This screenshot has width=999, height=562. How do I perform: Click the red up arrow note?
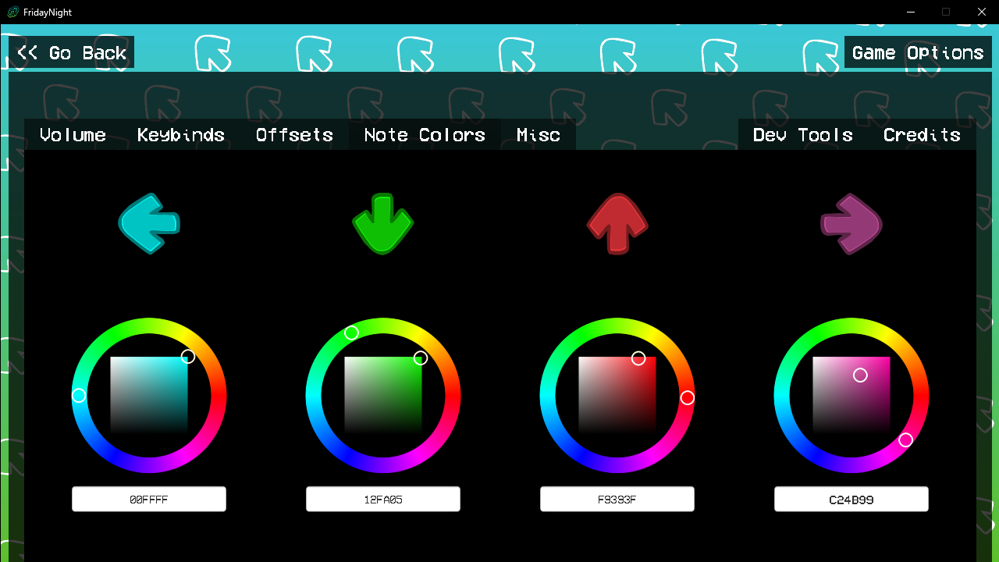(x=617, y=223)
